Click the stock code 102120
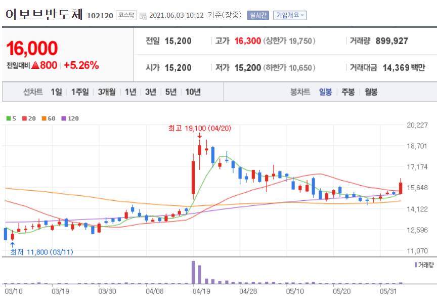 [100, 16]
